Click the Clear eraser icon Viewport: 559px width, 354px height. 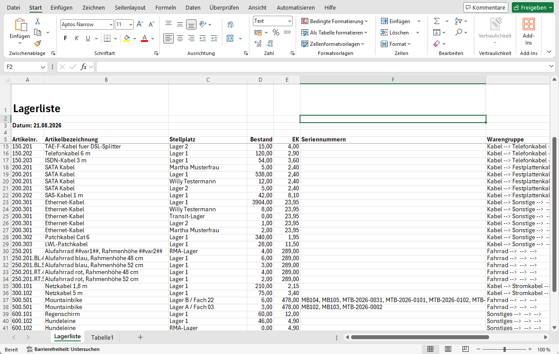pos(436,44)
